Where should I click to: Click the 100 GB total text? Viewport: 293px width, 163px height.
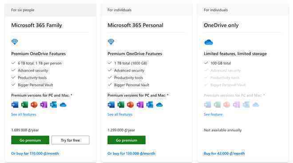(x=221, y=63)
